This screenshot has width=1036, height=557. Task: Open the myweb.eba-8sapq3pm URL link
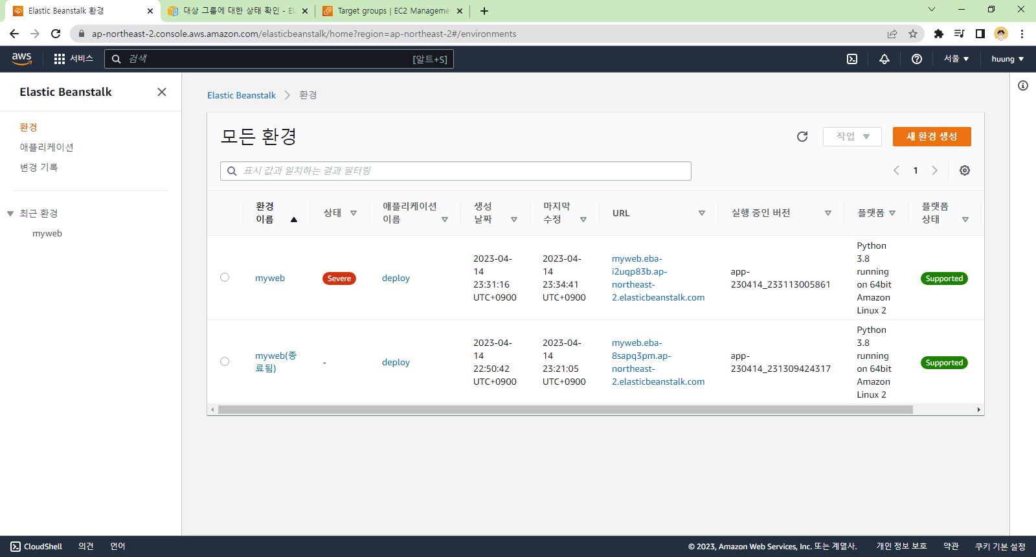659,362
